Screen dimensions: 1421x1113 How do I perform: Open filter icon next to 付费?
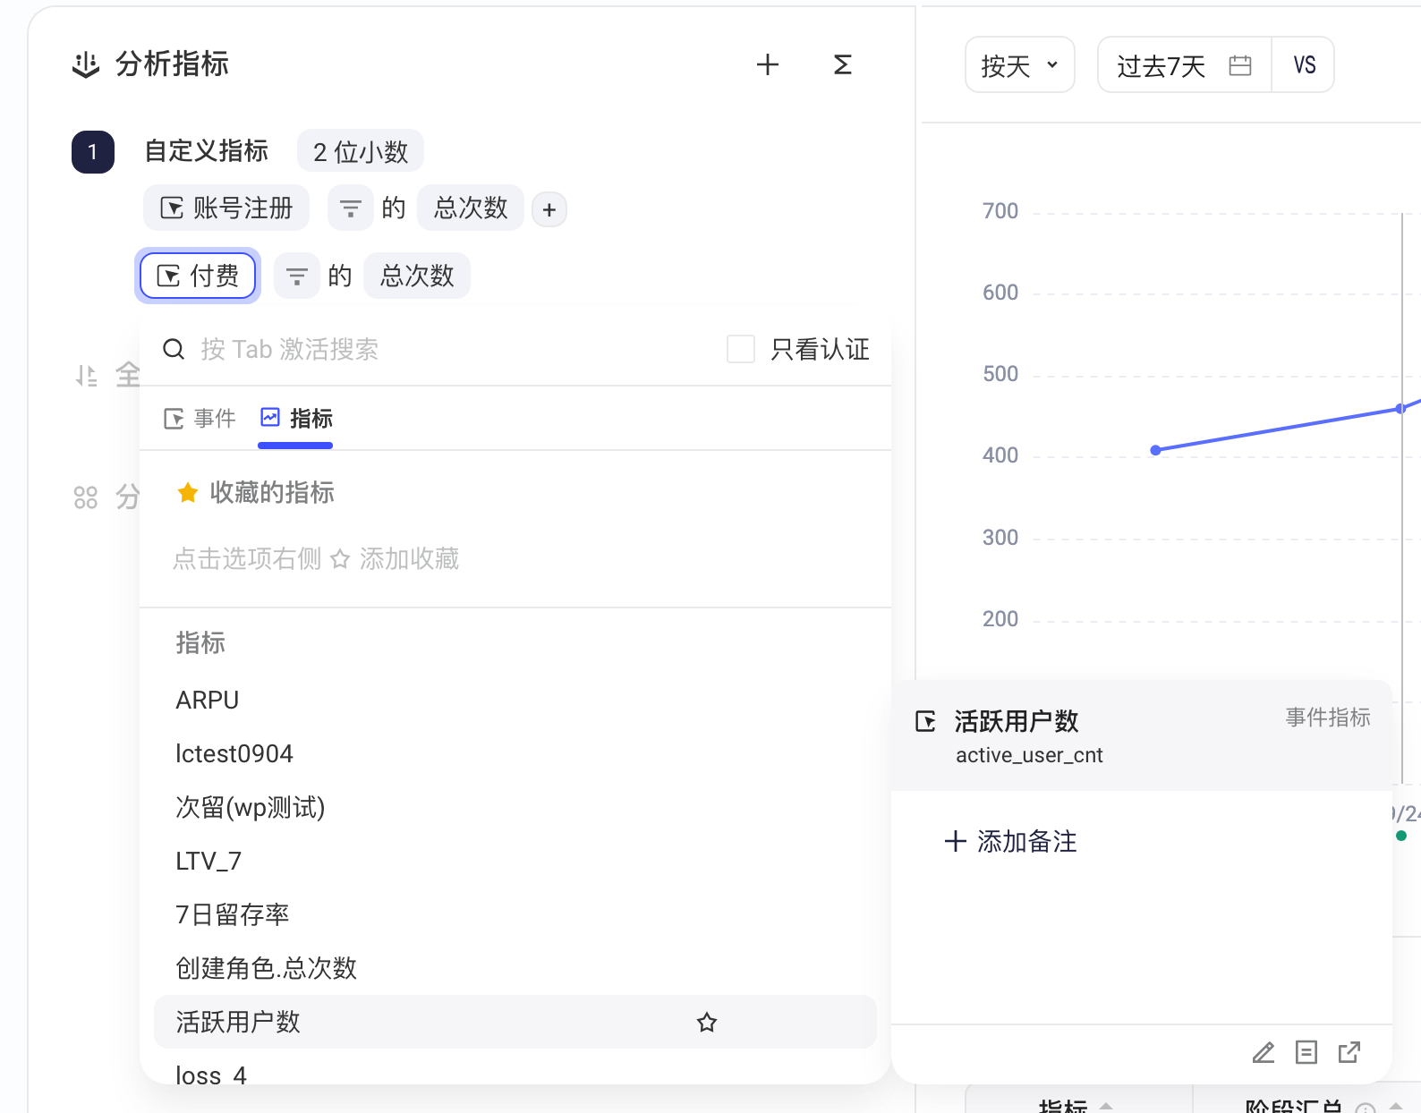tap(296, 276)
